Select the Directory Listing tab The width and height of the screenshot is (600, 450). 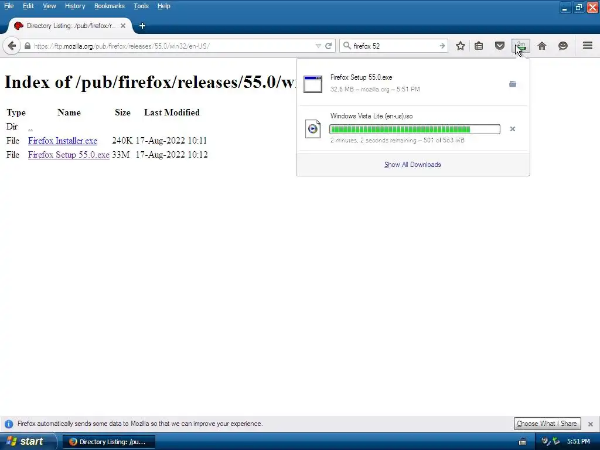70,26
